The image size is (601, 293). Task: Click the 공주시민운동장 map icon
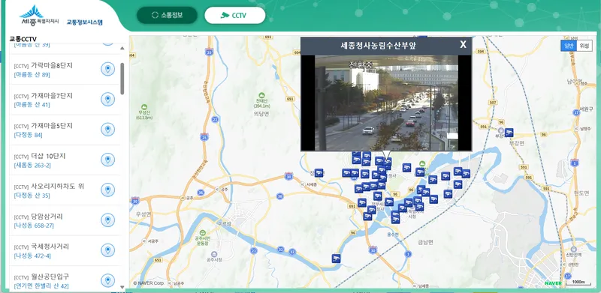click(x=202, y=232)
